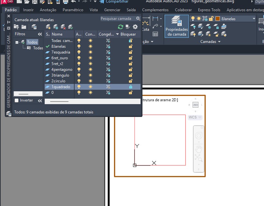Select the Pan hand tool in navigation bar
Viewport: 264px width, 206px height.
(198, 149)
